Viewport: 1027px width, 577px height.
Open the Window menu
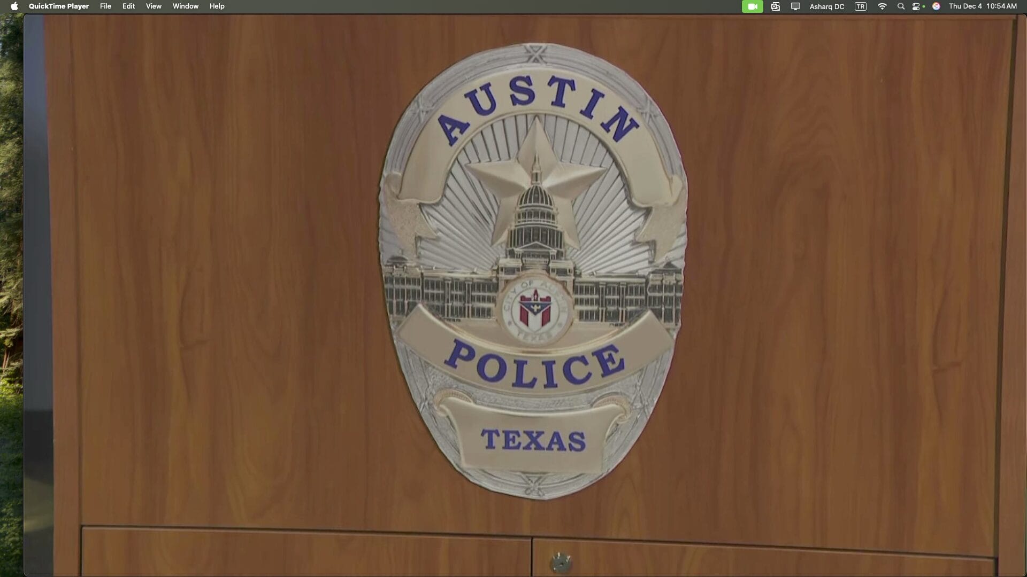coord(185,6)
